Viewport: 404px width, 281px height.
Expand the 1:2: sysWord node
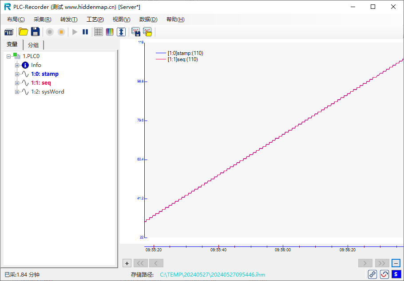coord(17,92)
